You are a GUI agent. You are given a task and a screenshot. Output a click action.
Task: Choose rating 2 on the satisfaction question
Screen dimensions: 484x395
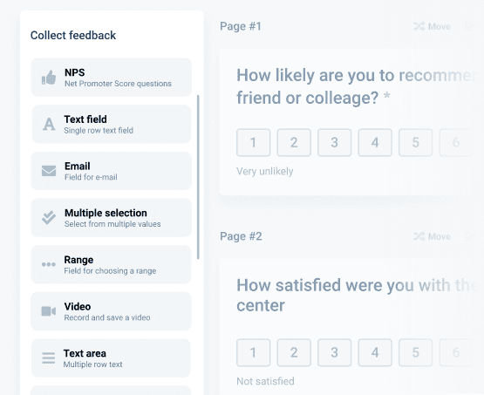pyautogui.click(x=294, y=352)
